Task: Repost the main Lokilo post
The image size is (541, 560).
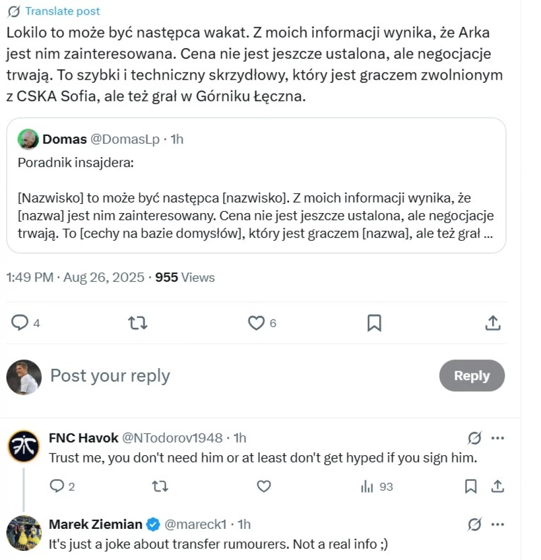Action: tap(138, 323)
